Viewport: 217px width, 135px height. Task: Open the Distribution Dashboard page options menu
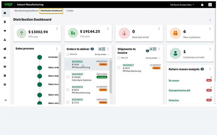pyautogui.click(x=210, y=20)
